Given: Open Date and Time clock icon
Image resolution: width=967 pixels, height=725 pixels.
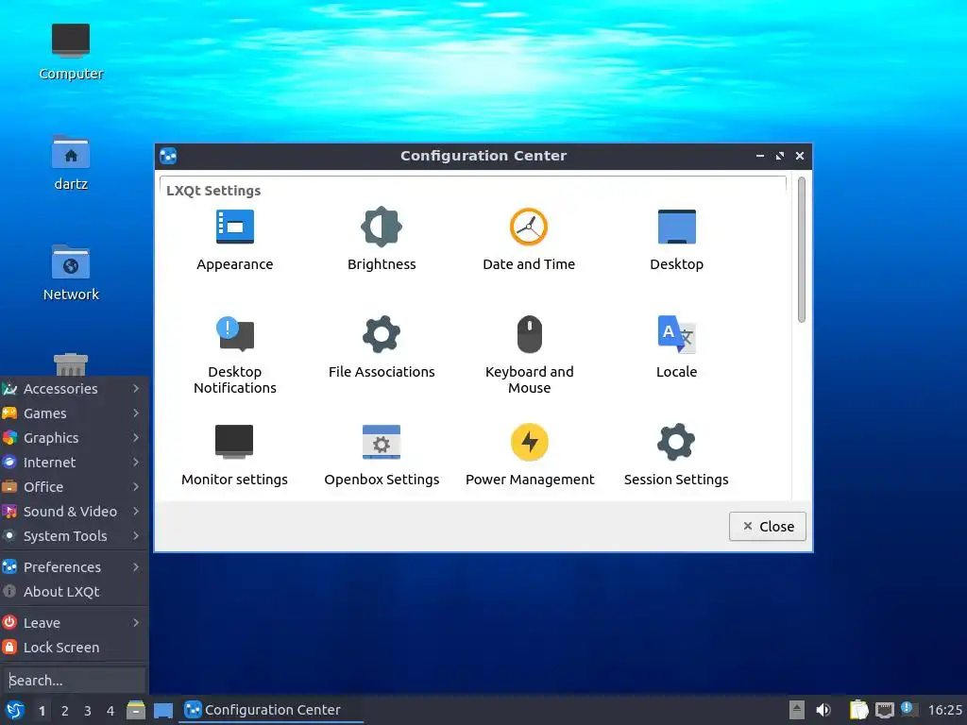Looking at the screenshot, I should pyautogui.click(x=529, y=227).
